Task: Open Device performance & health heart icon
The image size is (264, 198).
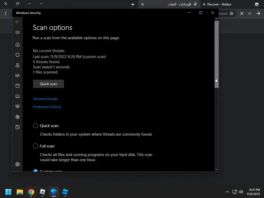Action: pyautogui.click(x=18, y=106)
